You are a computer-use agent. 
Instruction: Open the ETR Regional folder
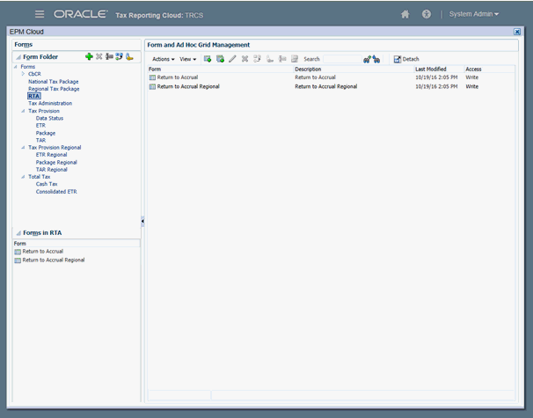[51, 154]
